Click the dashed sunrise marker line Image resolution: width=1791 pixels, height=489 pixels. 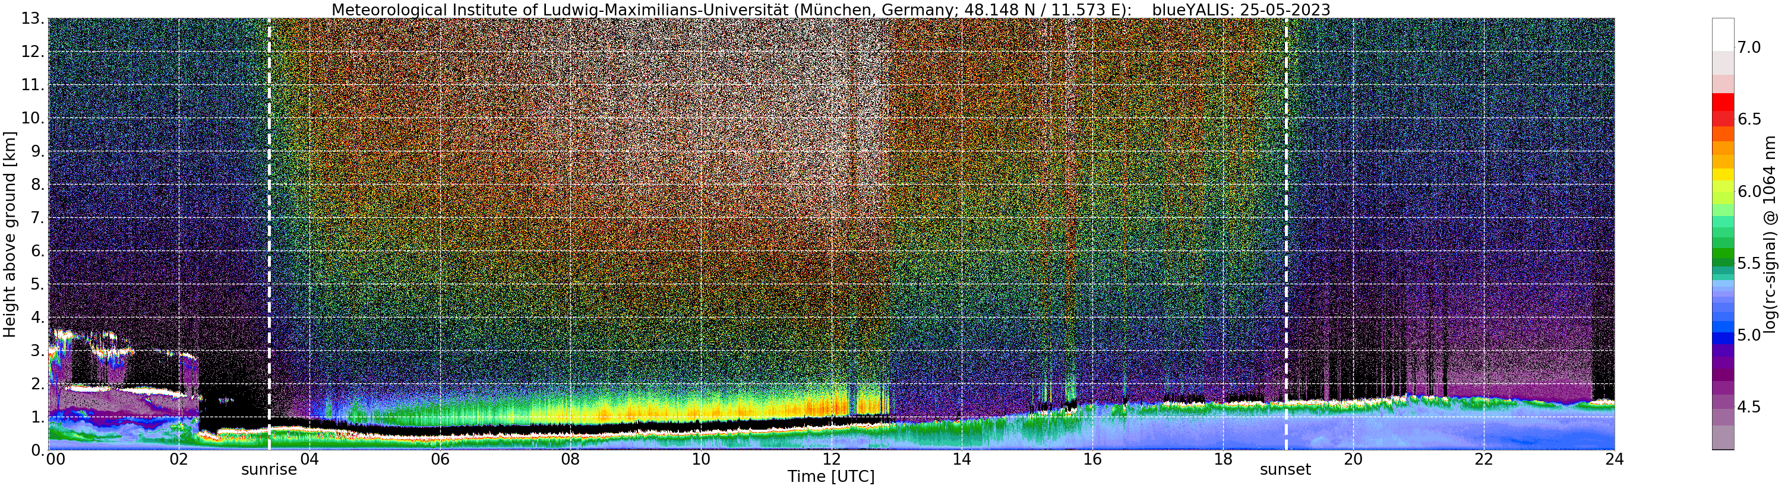click(269, 234)
